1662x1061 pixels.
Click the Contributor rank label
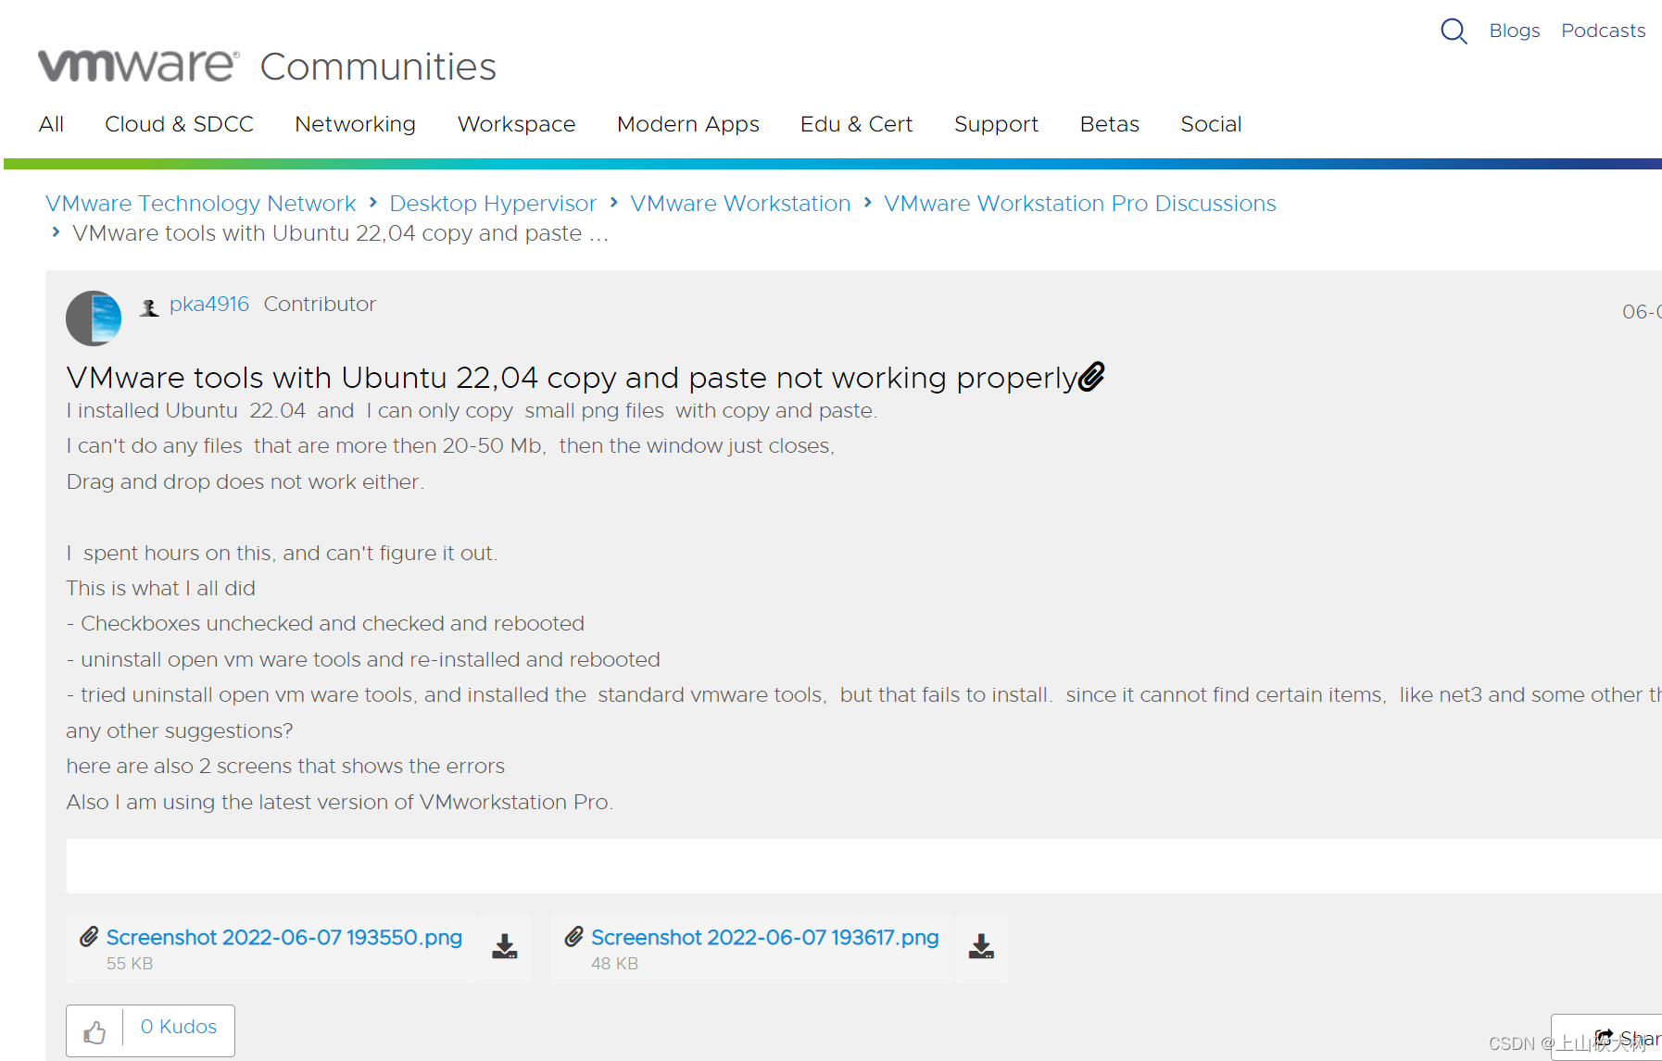(x=320, y=304)
